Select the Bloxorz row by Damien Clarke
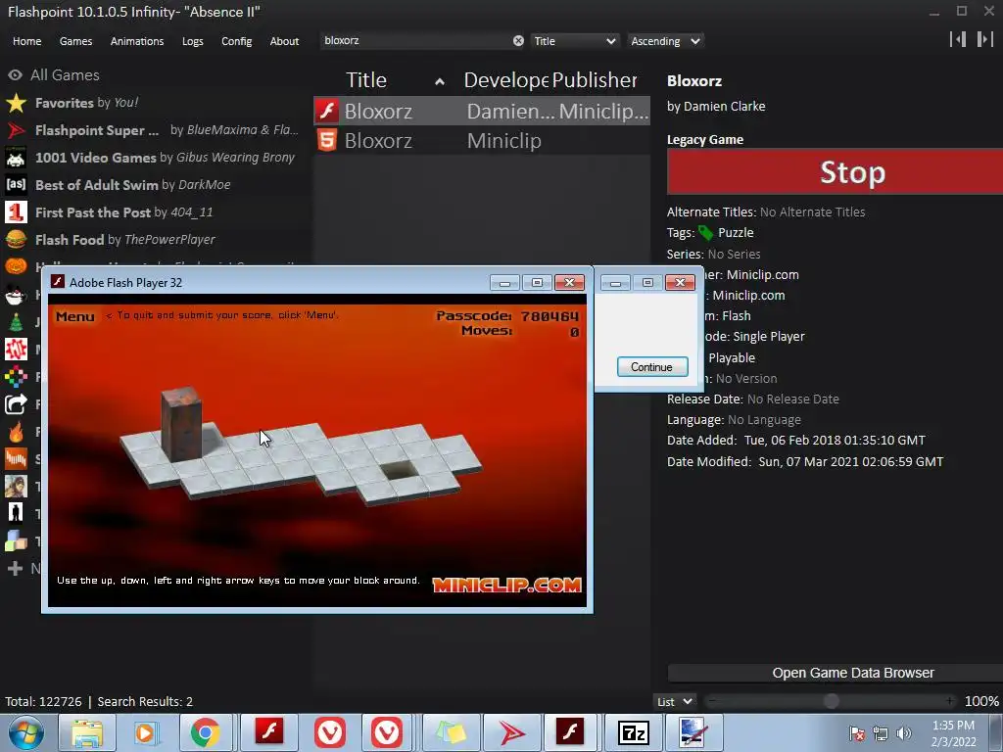 482,112
